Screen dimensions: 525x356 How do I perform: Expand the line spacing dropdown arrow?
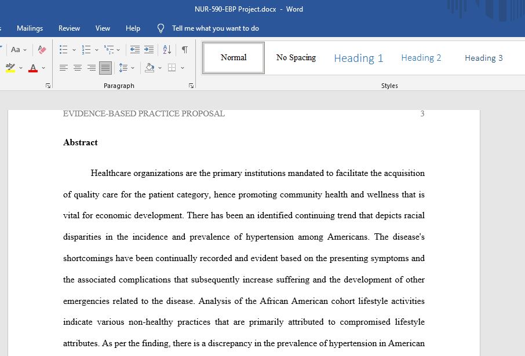(133, 68)
